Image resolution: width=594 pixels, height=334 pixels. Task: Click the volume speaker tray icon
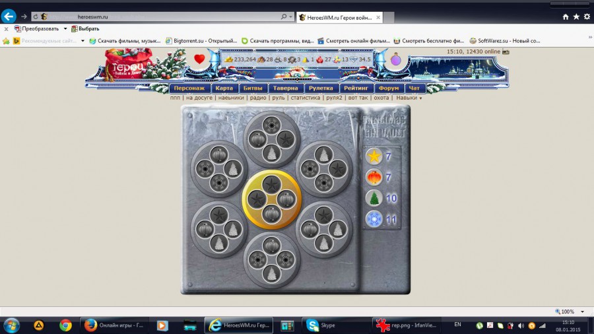pyautogui.click(x=521, y=325)
